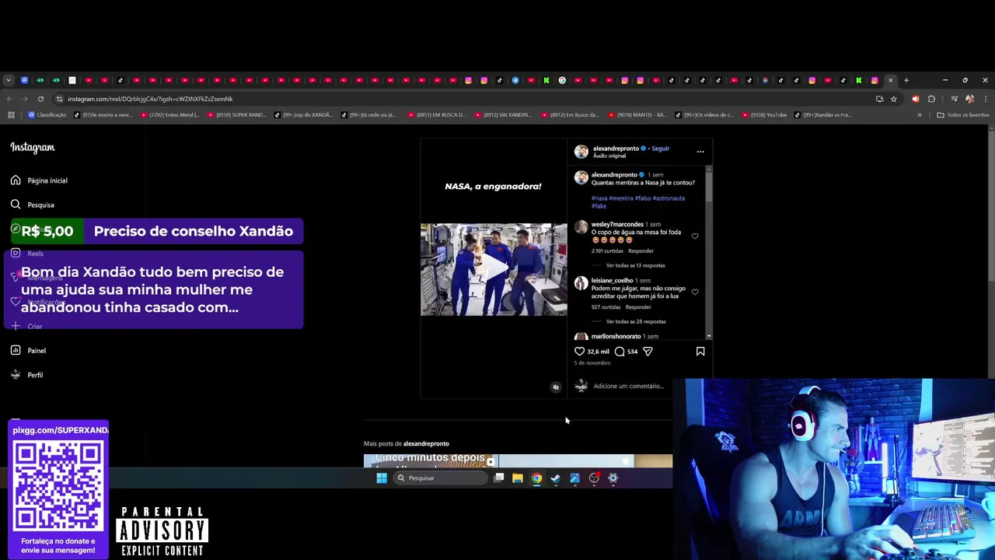Viewport: 995px width, 560px height.
Task: Open Steam from the taskbar
Action: coord(555,478)
